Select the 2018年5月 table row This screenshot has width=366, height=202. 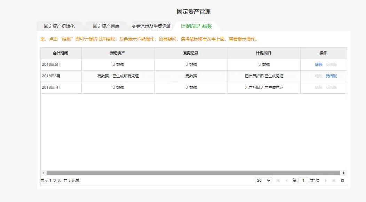(157, 76)
